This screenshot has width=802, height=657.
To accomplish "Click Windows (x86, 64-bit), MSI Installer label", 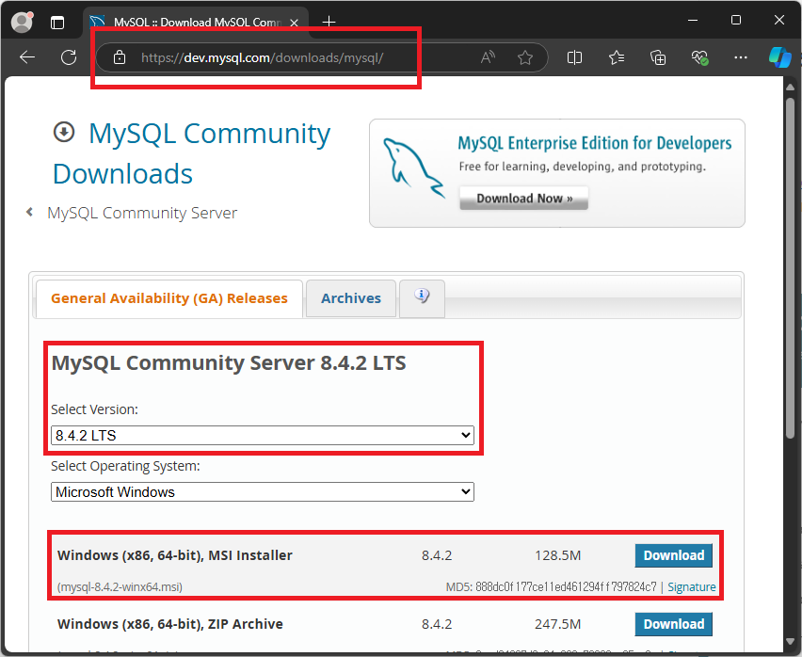I will [174, 555].
